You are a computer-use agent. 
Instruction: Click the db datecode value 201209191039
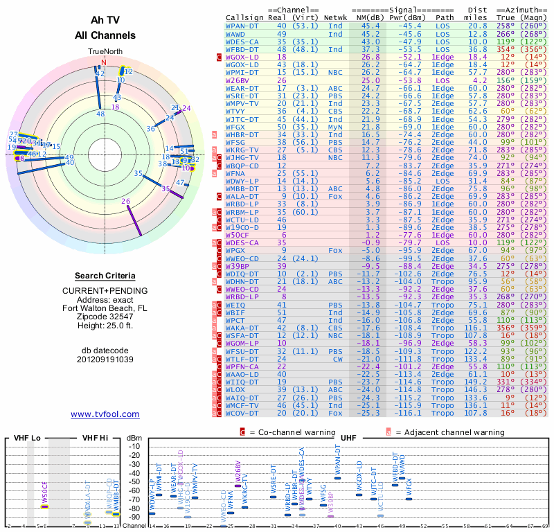coord(105,360)
